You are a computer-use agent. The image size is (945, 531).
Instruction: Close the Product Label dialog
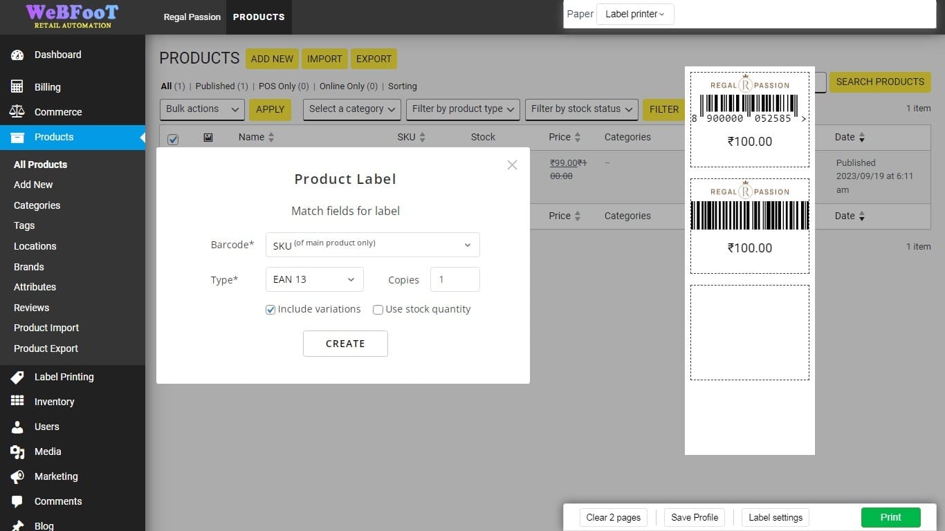[x=512, y=165]
